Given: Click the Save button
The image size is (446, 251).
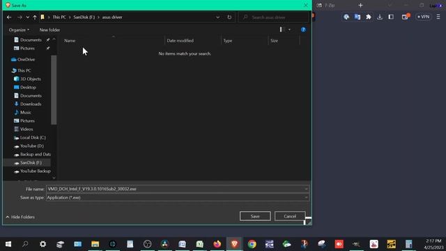Looking at the screenshot, I should 255,216.
